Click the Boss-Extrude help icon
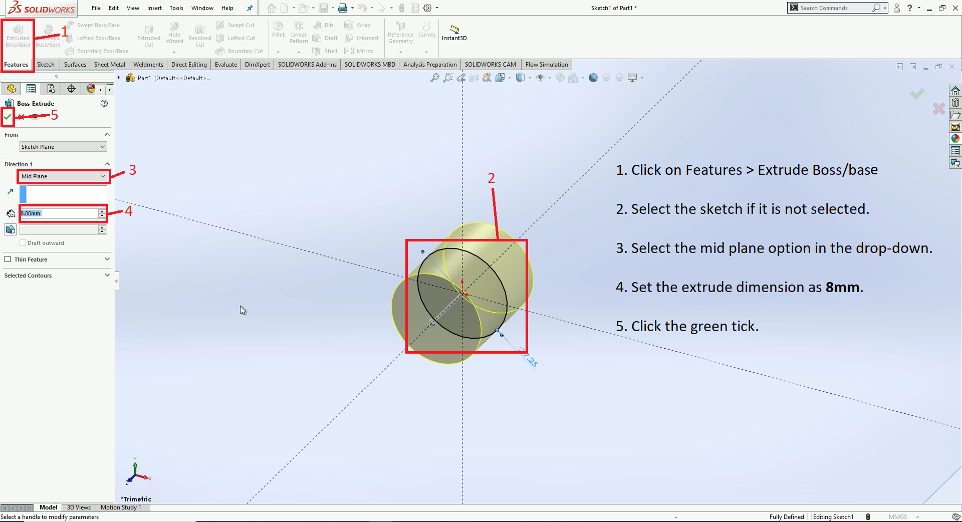 click(104, 103)
